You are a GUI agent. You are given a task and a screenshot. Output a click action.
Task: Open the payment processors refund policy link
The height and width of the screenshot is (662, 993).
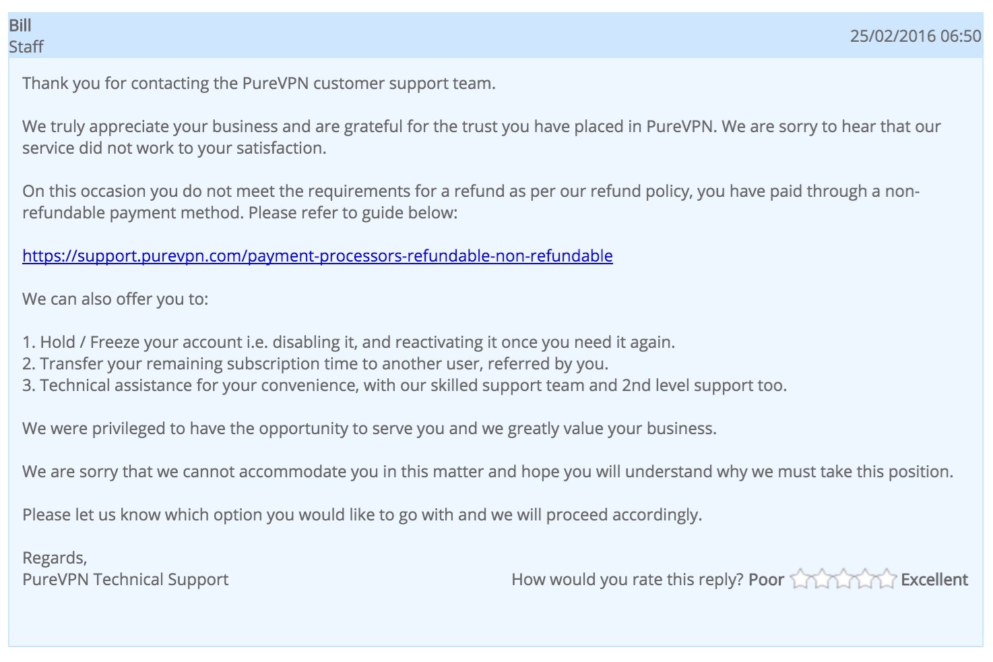[317, 255]
